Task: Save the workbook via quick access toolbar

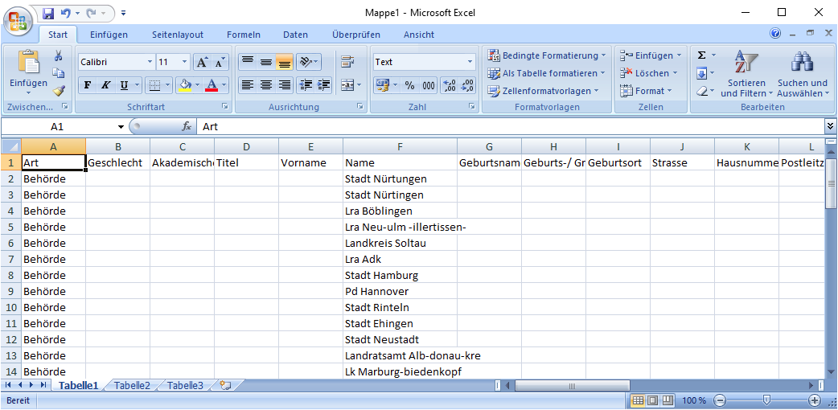Action: [x=48, y=14]
